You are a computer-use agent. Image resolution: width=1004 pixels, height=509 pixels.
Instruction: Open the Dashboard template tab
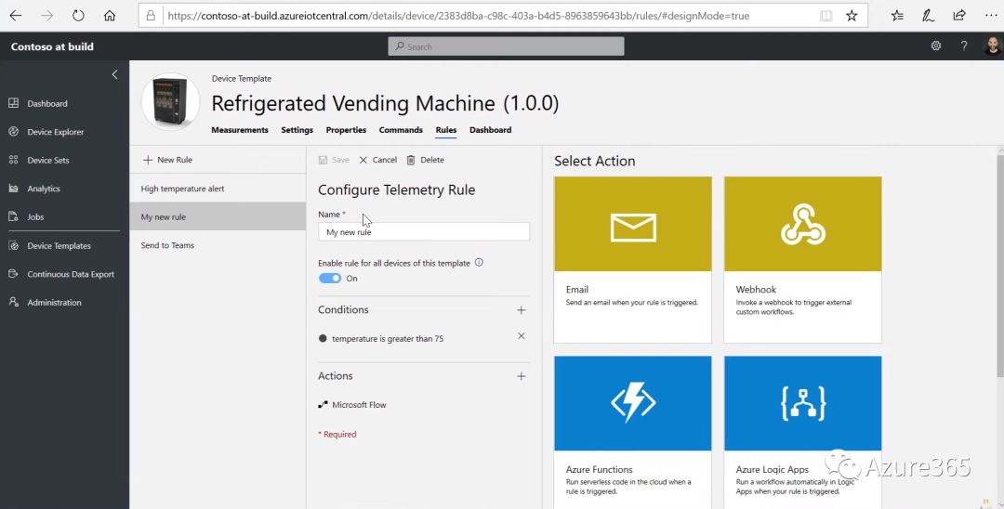[x=490, y=130]
